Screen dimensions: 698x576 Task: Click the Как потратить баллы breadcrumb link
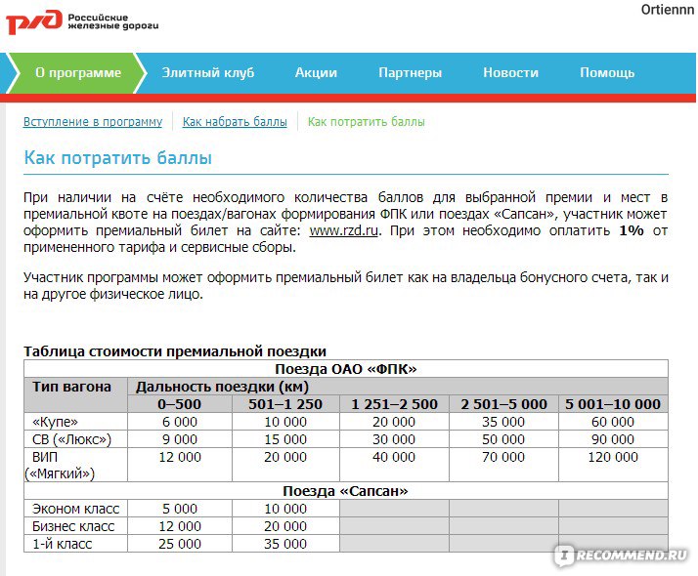tap(366, 122)
